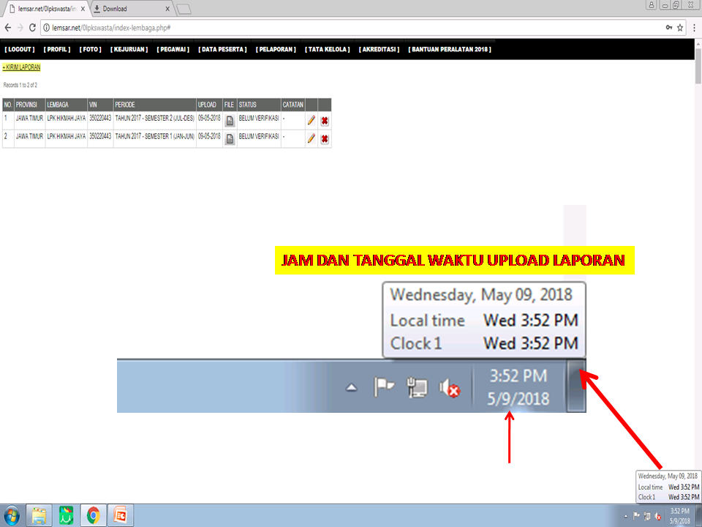The image size is (702, 527).
Task: Delete the Semester 1 report entry
Action: (x=324, y=138)
